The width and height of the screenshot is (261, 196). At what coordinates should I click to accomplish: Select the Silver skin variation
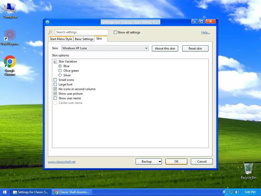click(60, 75)
